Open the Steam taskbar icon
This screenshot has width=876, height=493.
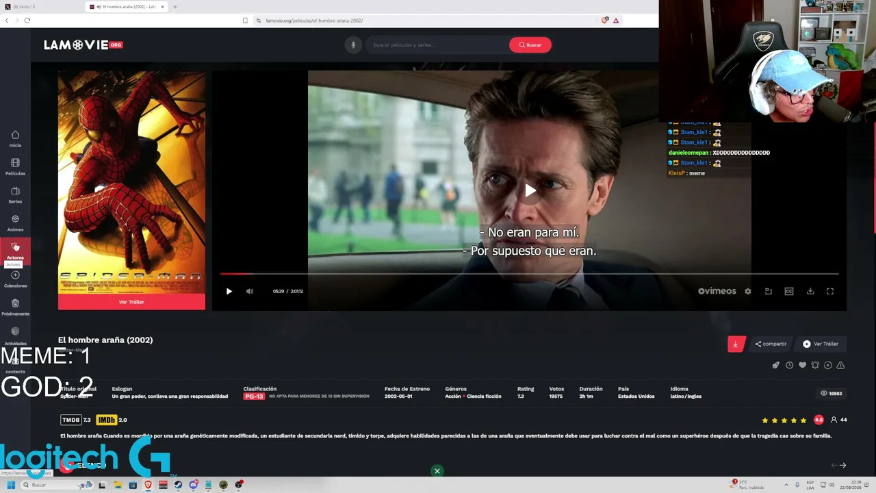coord(178,485)
